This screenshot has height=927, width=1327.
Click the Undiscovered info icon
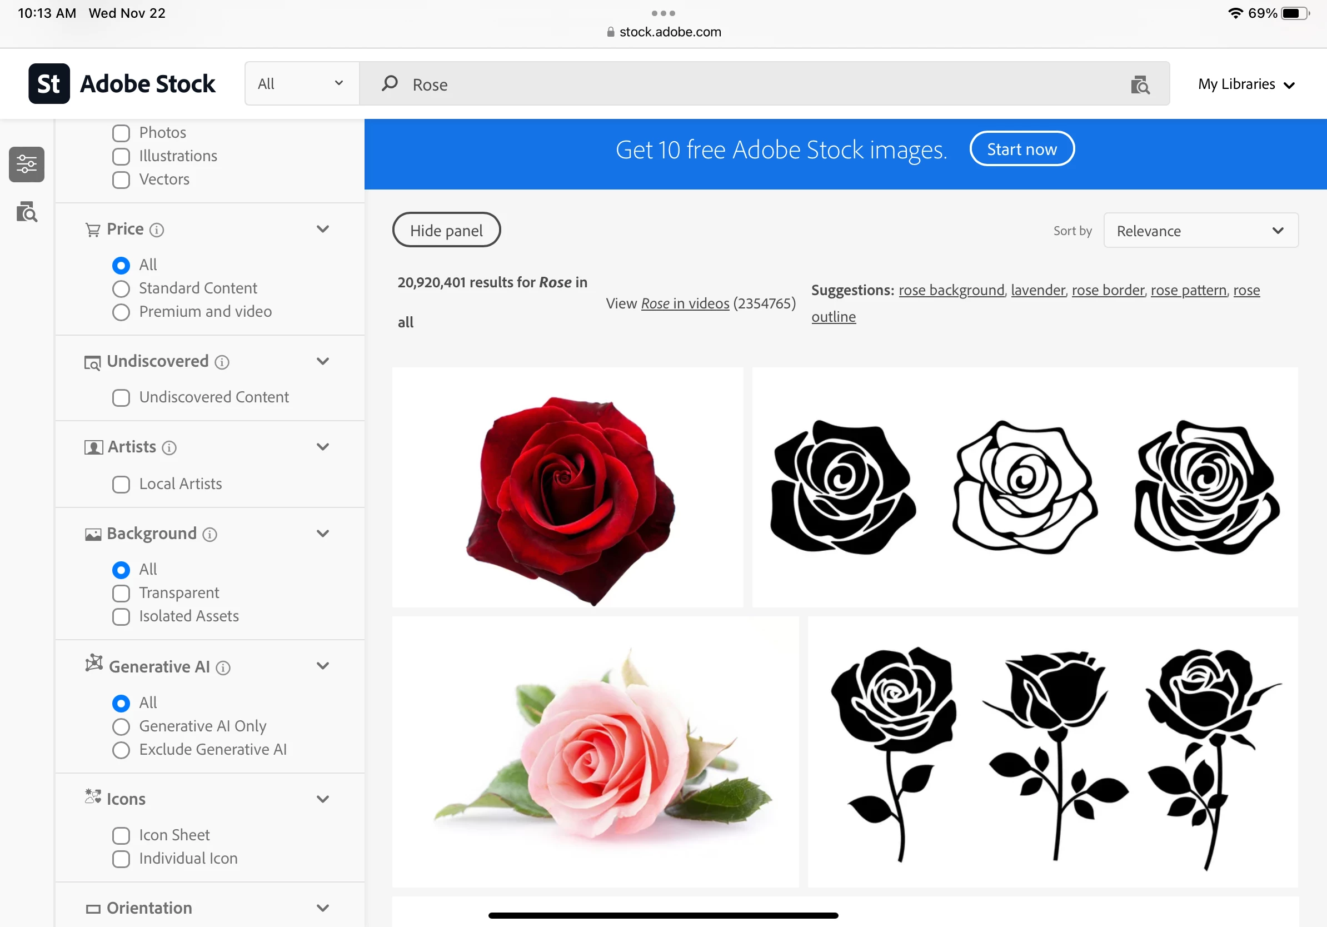point(222,362)
